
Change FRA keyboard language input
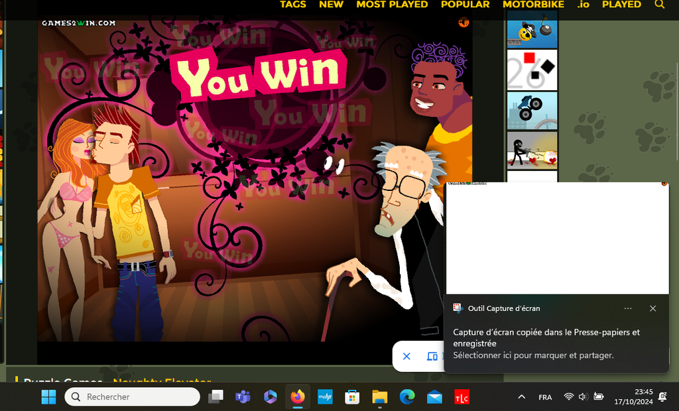click(545, 397)
